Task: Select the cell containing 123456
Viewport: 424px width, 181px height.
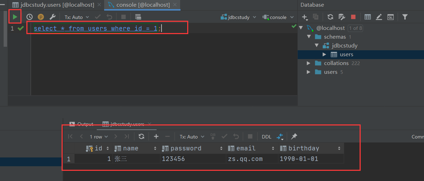Action: (192, 159)
